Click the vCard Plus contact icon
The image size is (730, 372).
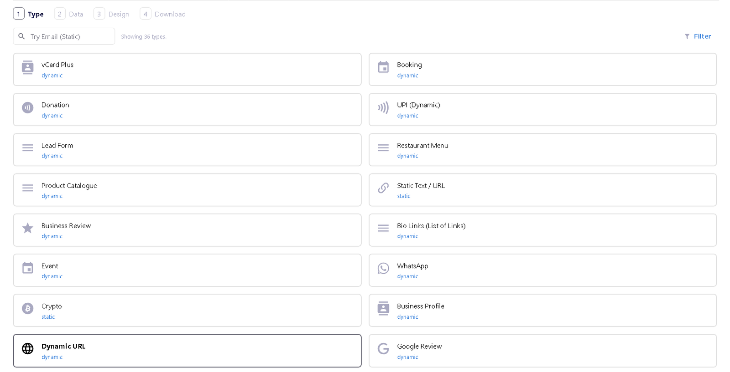[x=27, y=67]
